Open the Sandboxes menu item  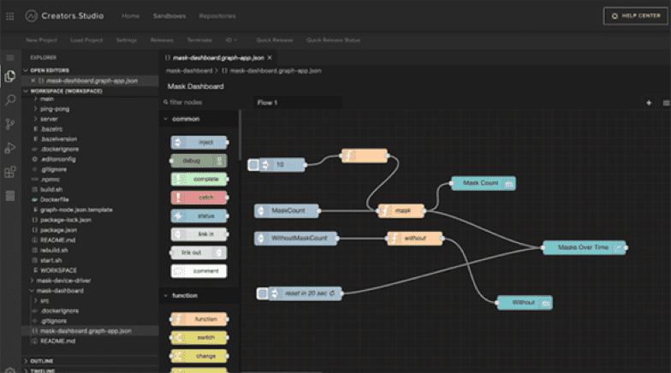tap(169, 16)
